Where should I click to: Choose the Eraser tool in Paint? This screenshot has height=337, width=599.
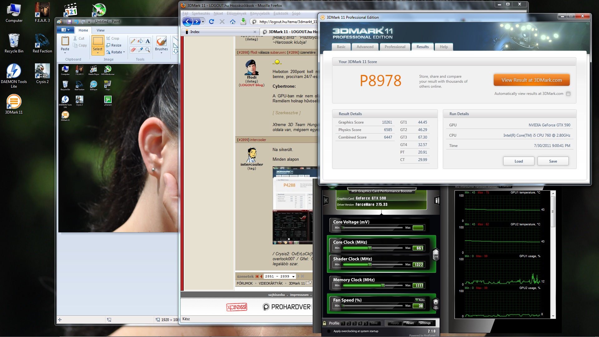click(x=133, y=50)
